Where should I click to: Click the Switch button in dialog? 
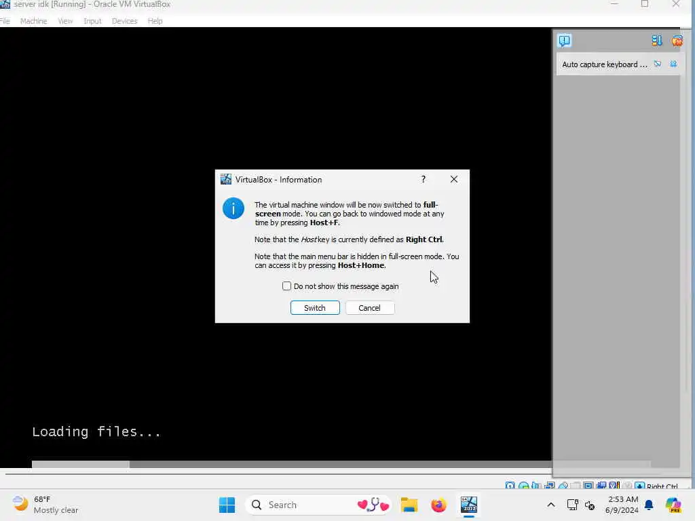click(315, 308)
